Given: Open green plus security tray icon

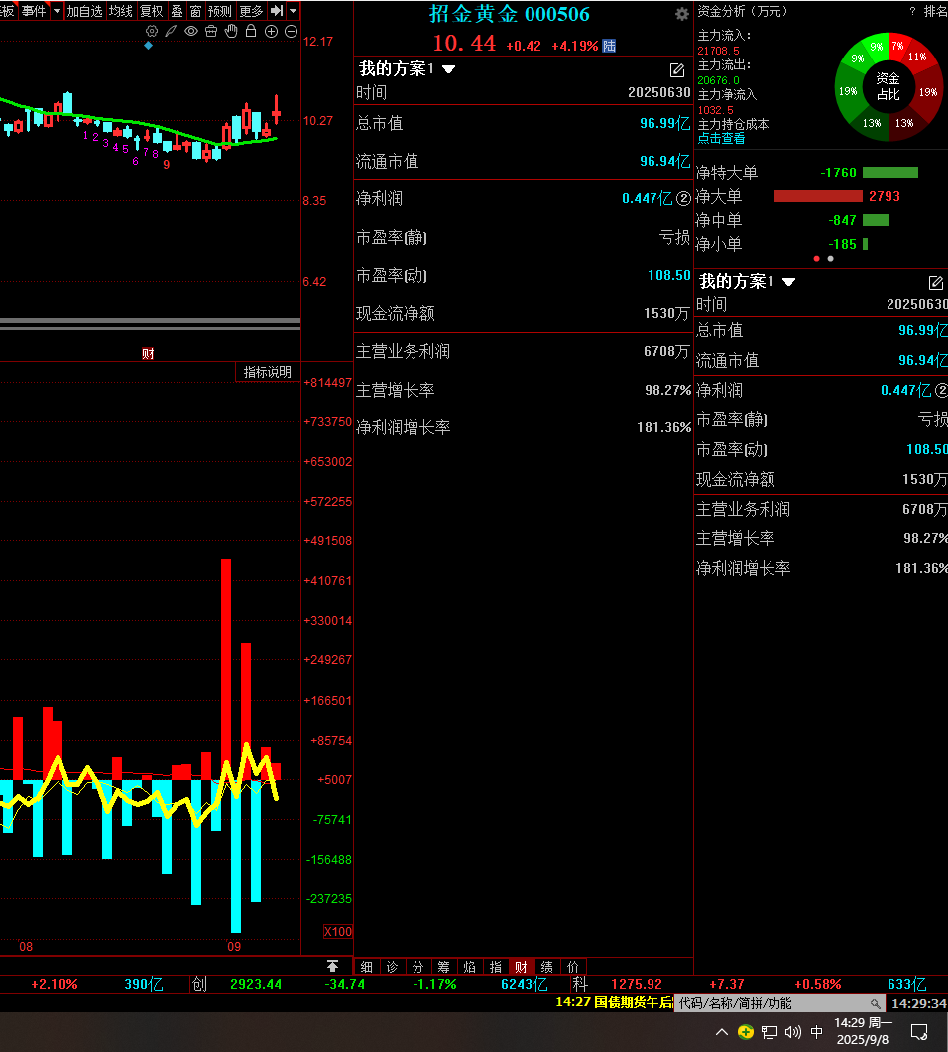Looking at the screenshot, I should pos(746,1032).
